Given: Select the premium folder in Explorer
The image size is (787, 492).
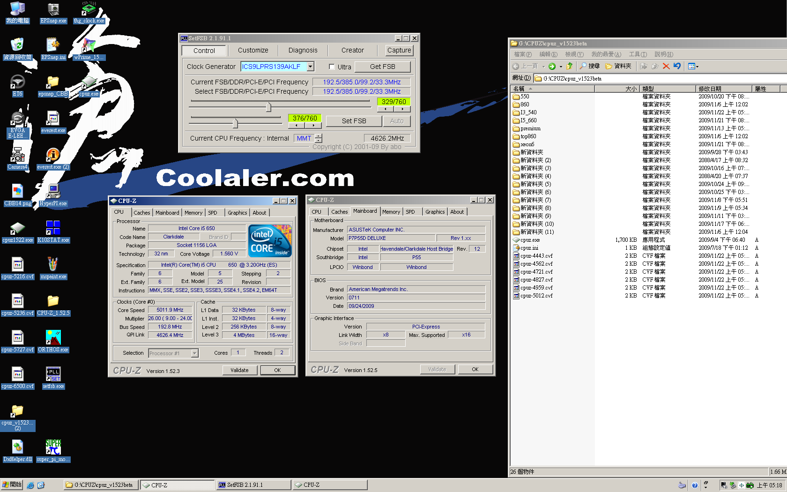Looking at the screenshot, I should pyautogui.click(x=530, y=128).
